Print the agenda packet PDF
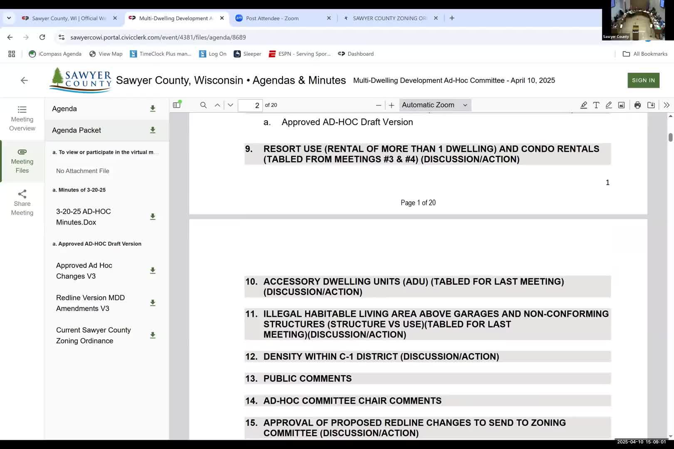Viewport: 674px width, 449px height. coord(637,105)
